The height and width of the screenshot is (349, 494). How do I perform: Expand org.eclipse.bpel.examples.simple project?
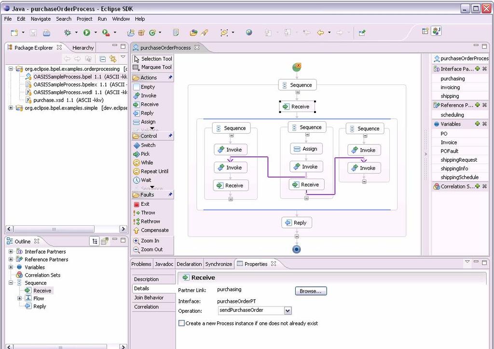click(11, 108)
